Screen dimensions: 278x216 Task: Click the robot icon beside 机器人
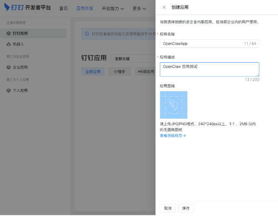point(9,44)
